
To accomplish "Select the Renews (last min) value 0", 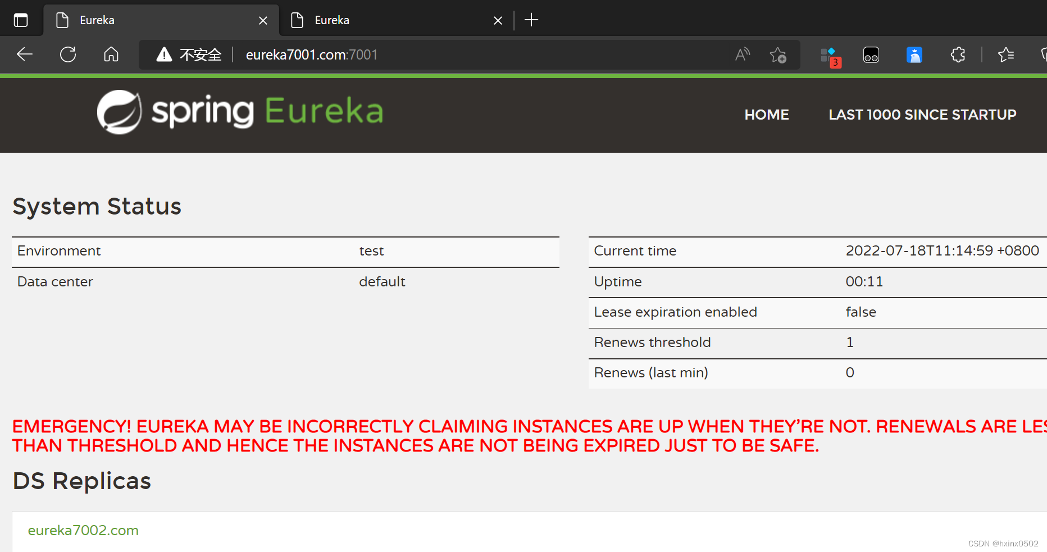I will tap(850, 372).
